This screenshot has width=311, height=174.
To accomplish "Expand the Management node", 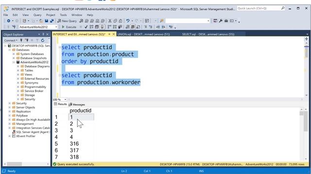I will click(10, 124).
